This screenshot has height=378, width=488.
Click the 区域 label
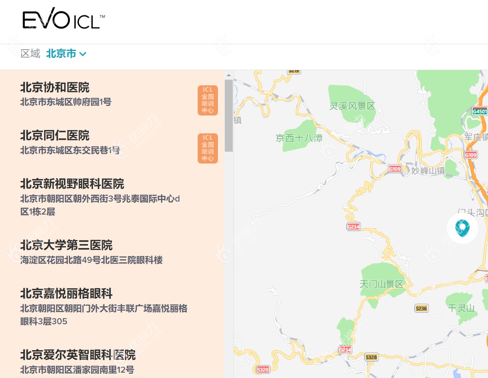[30, 54]
